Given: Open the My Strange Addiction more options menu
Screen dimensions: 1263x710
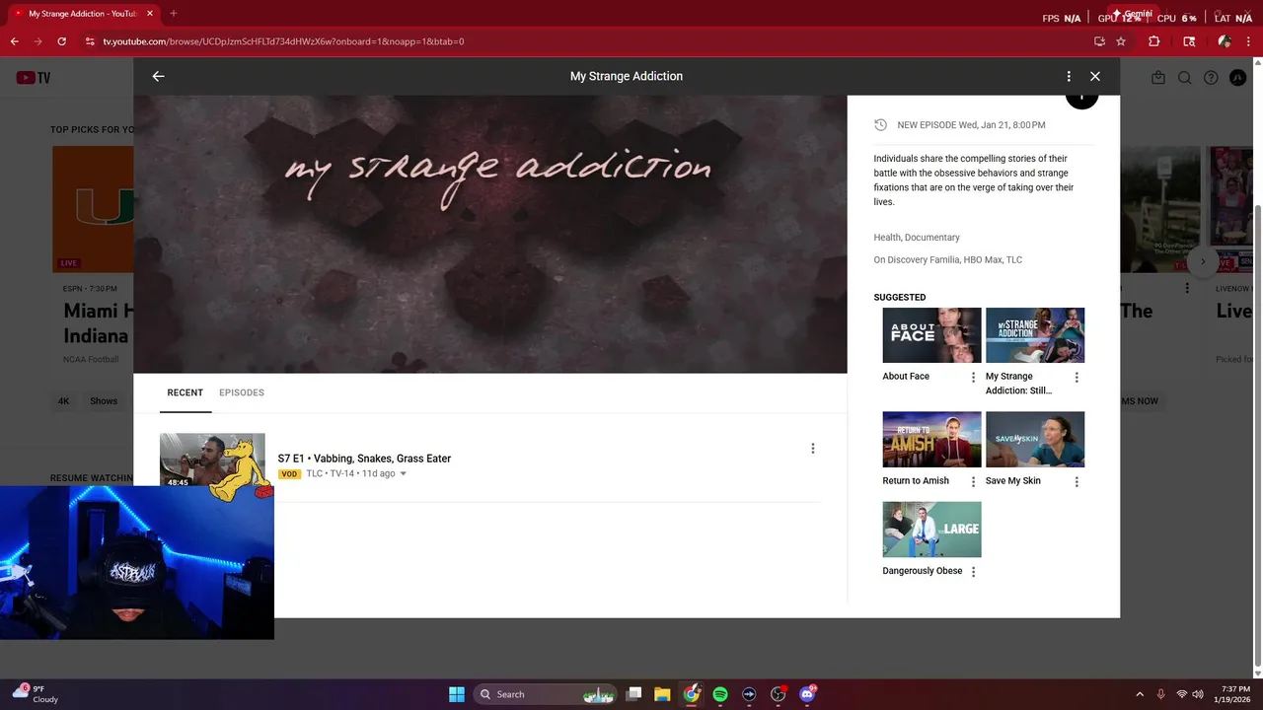Looking at the screenshot, I should click(x=1069, y=76).
